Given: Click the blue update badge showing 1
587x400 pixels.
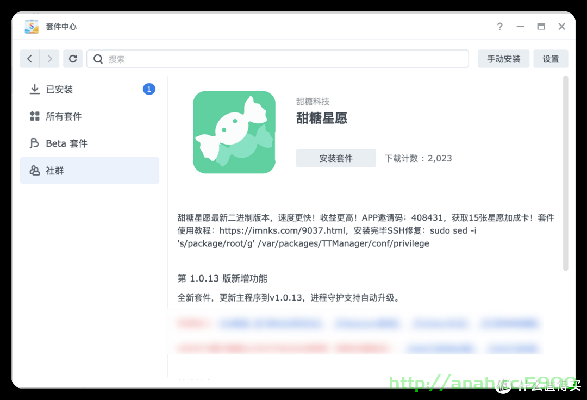Looking at the screenshot, I should pyautogui.click(x=149, y=89).
